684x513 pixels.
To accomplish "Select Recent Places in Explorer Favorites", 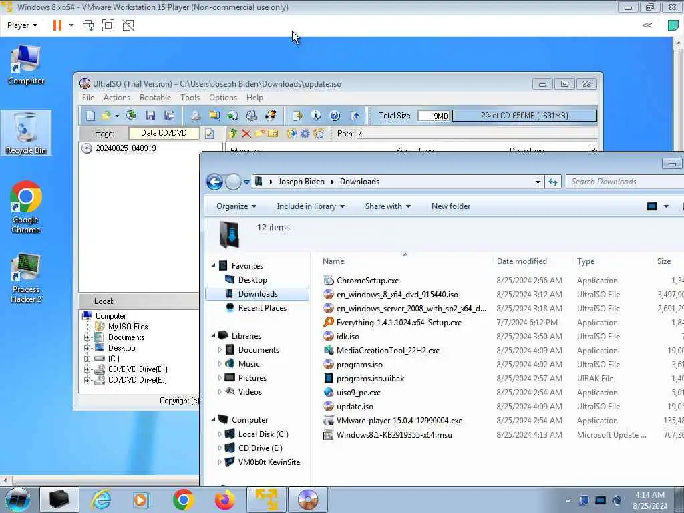I will 262,308.
